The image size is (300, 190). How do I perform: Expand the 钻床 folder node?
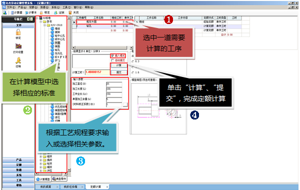coord(41,163)
